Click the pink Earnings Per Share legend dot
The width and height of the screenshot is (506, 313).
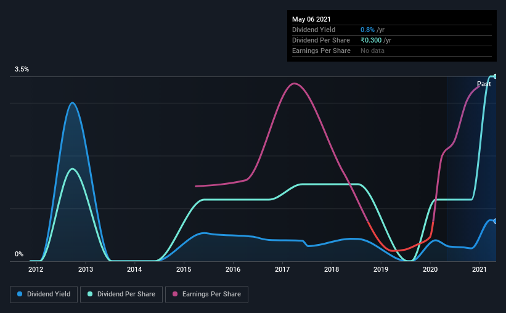175,294
